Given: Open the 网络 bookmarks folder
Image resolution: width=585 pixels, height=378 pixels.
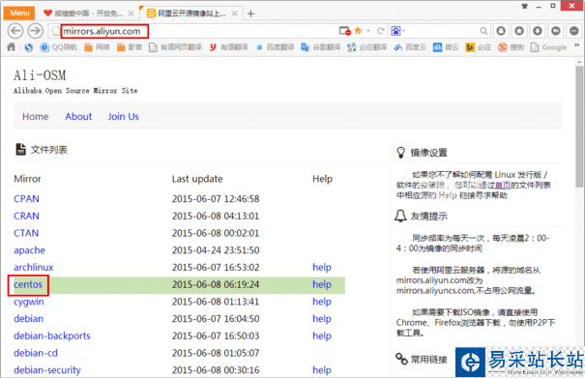Looking at the screenshot, I should pyautogui.click(x=97, y=47).
